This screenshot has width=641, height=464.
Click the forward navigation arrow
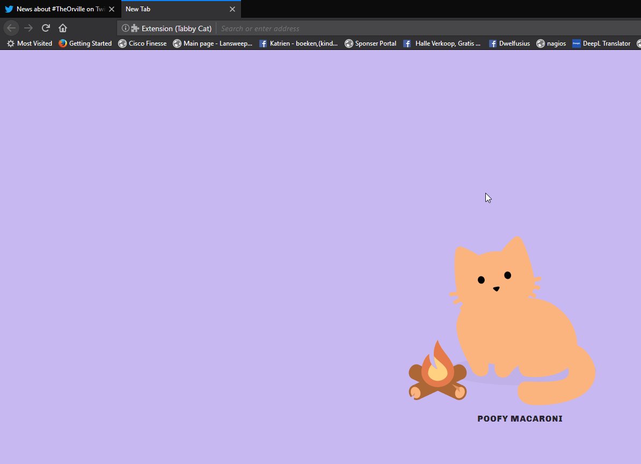[x=28, y=28]
